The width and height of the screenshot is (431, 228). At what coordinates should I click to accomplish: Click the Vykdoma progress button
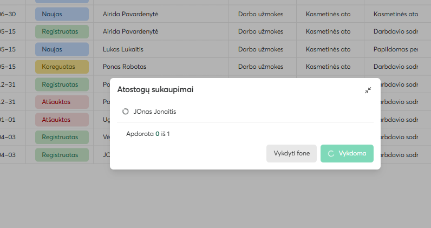pyautogui.click(x=347, y=153)
